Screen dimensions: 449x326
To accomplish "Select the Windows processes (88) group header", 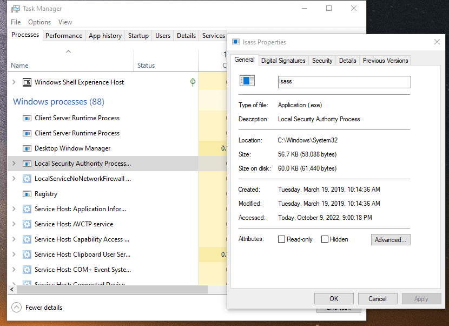I will (x=59, y=101).
